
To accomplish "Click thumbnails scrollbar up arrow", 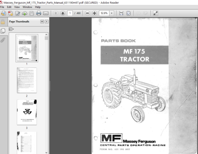I will [x=46, y=35].
